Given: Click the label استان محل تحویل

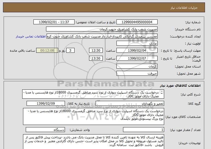Looking at the screenshot, I should tap(188, 67).
